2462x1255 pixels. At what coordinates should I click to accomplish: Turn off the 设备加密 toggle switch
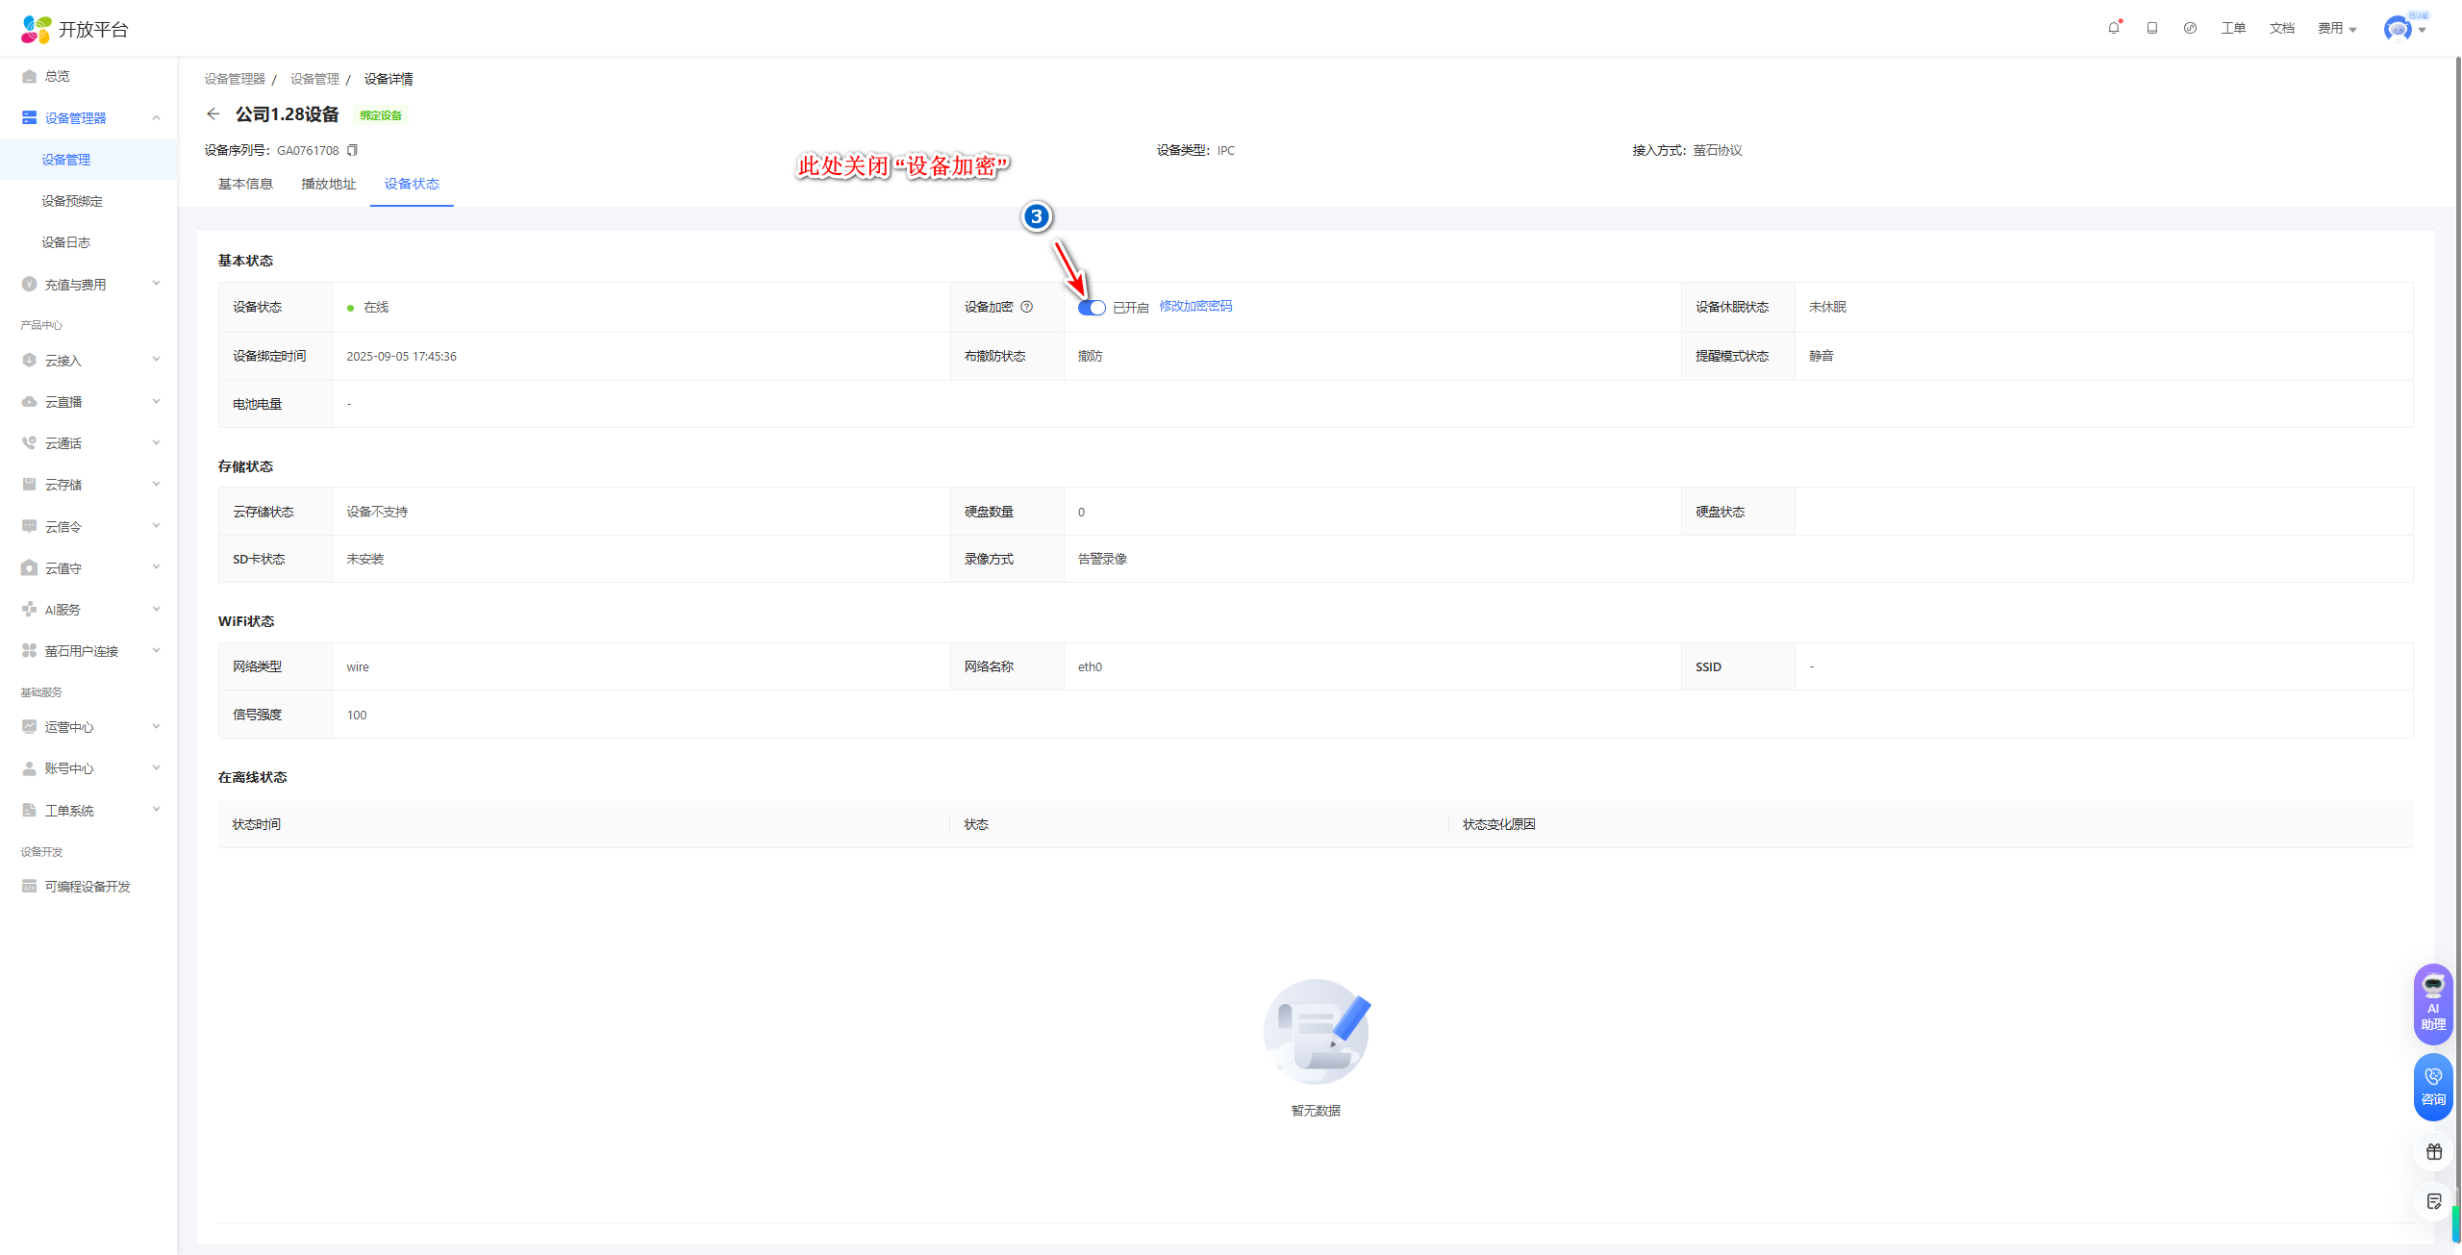(1091, 308)
